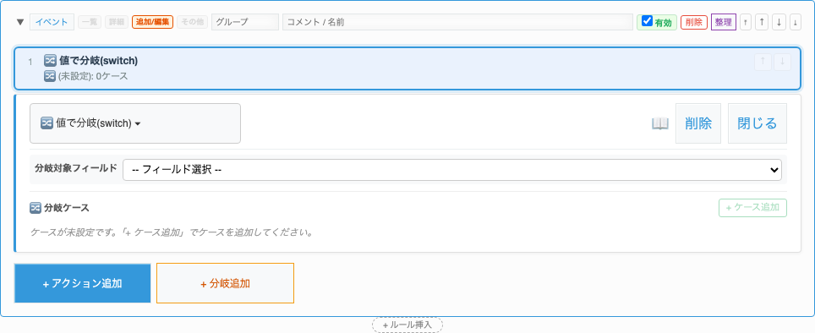Click the faded up arrow in action row 1
Screen dimensions: 815x333
(763, 62)
